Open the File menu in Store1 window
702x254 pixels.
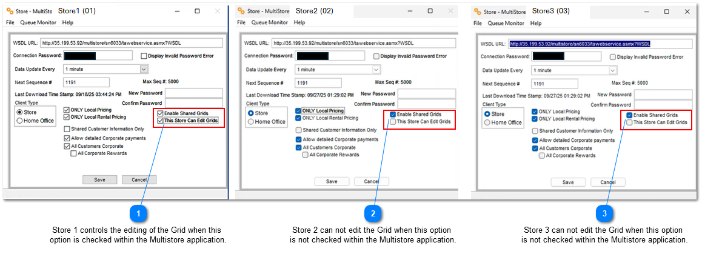[x=10, y=22]
